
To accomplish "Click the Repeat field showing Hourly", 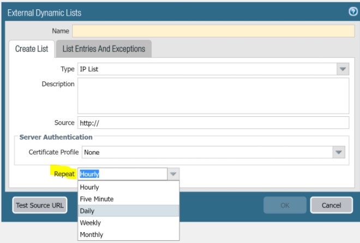I will coord(122,174).
